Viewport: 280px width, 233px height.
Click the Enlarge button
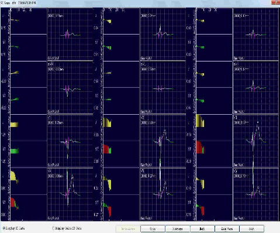coord(178,229)
